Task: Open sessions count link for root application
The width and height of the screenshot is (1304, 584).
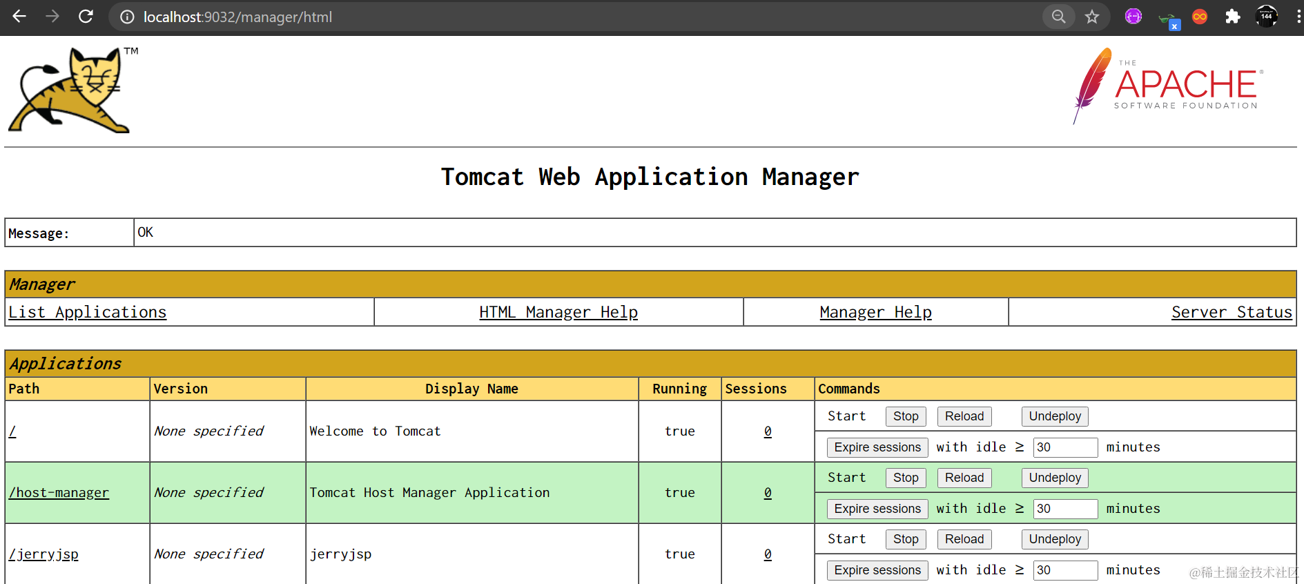Action: (x=768, y=431)
